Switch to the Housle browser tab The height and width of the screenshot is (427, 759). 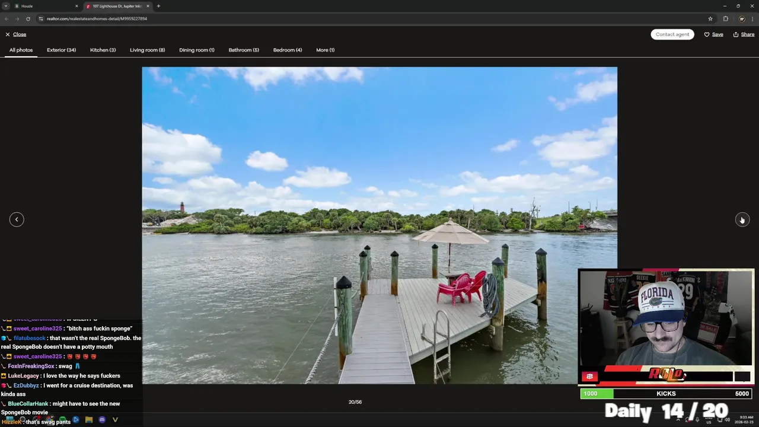(46, 6)
